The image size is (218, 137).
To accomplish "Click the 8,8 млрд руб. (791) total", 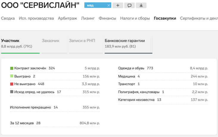I will pyautogui.click(x=17, y=46).
